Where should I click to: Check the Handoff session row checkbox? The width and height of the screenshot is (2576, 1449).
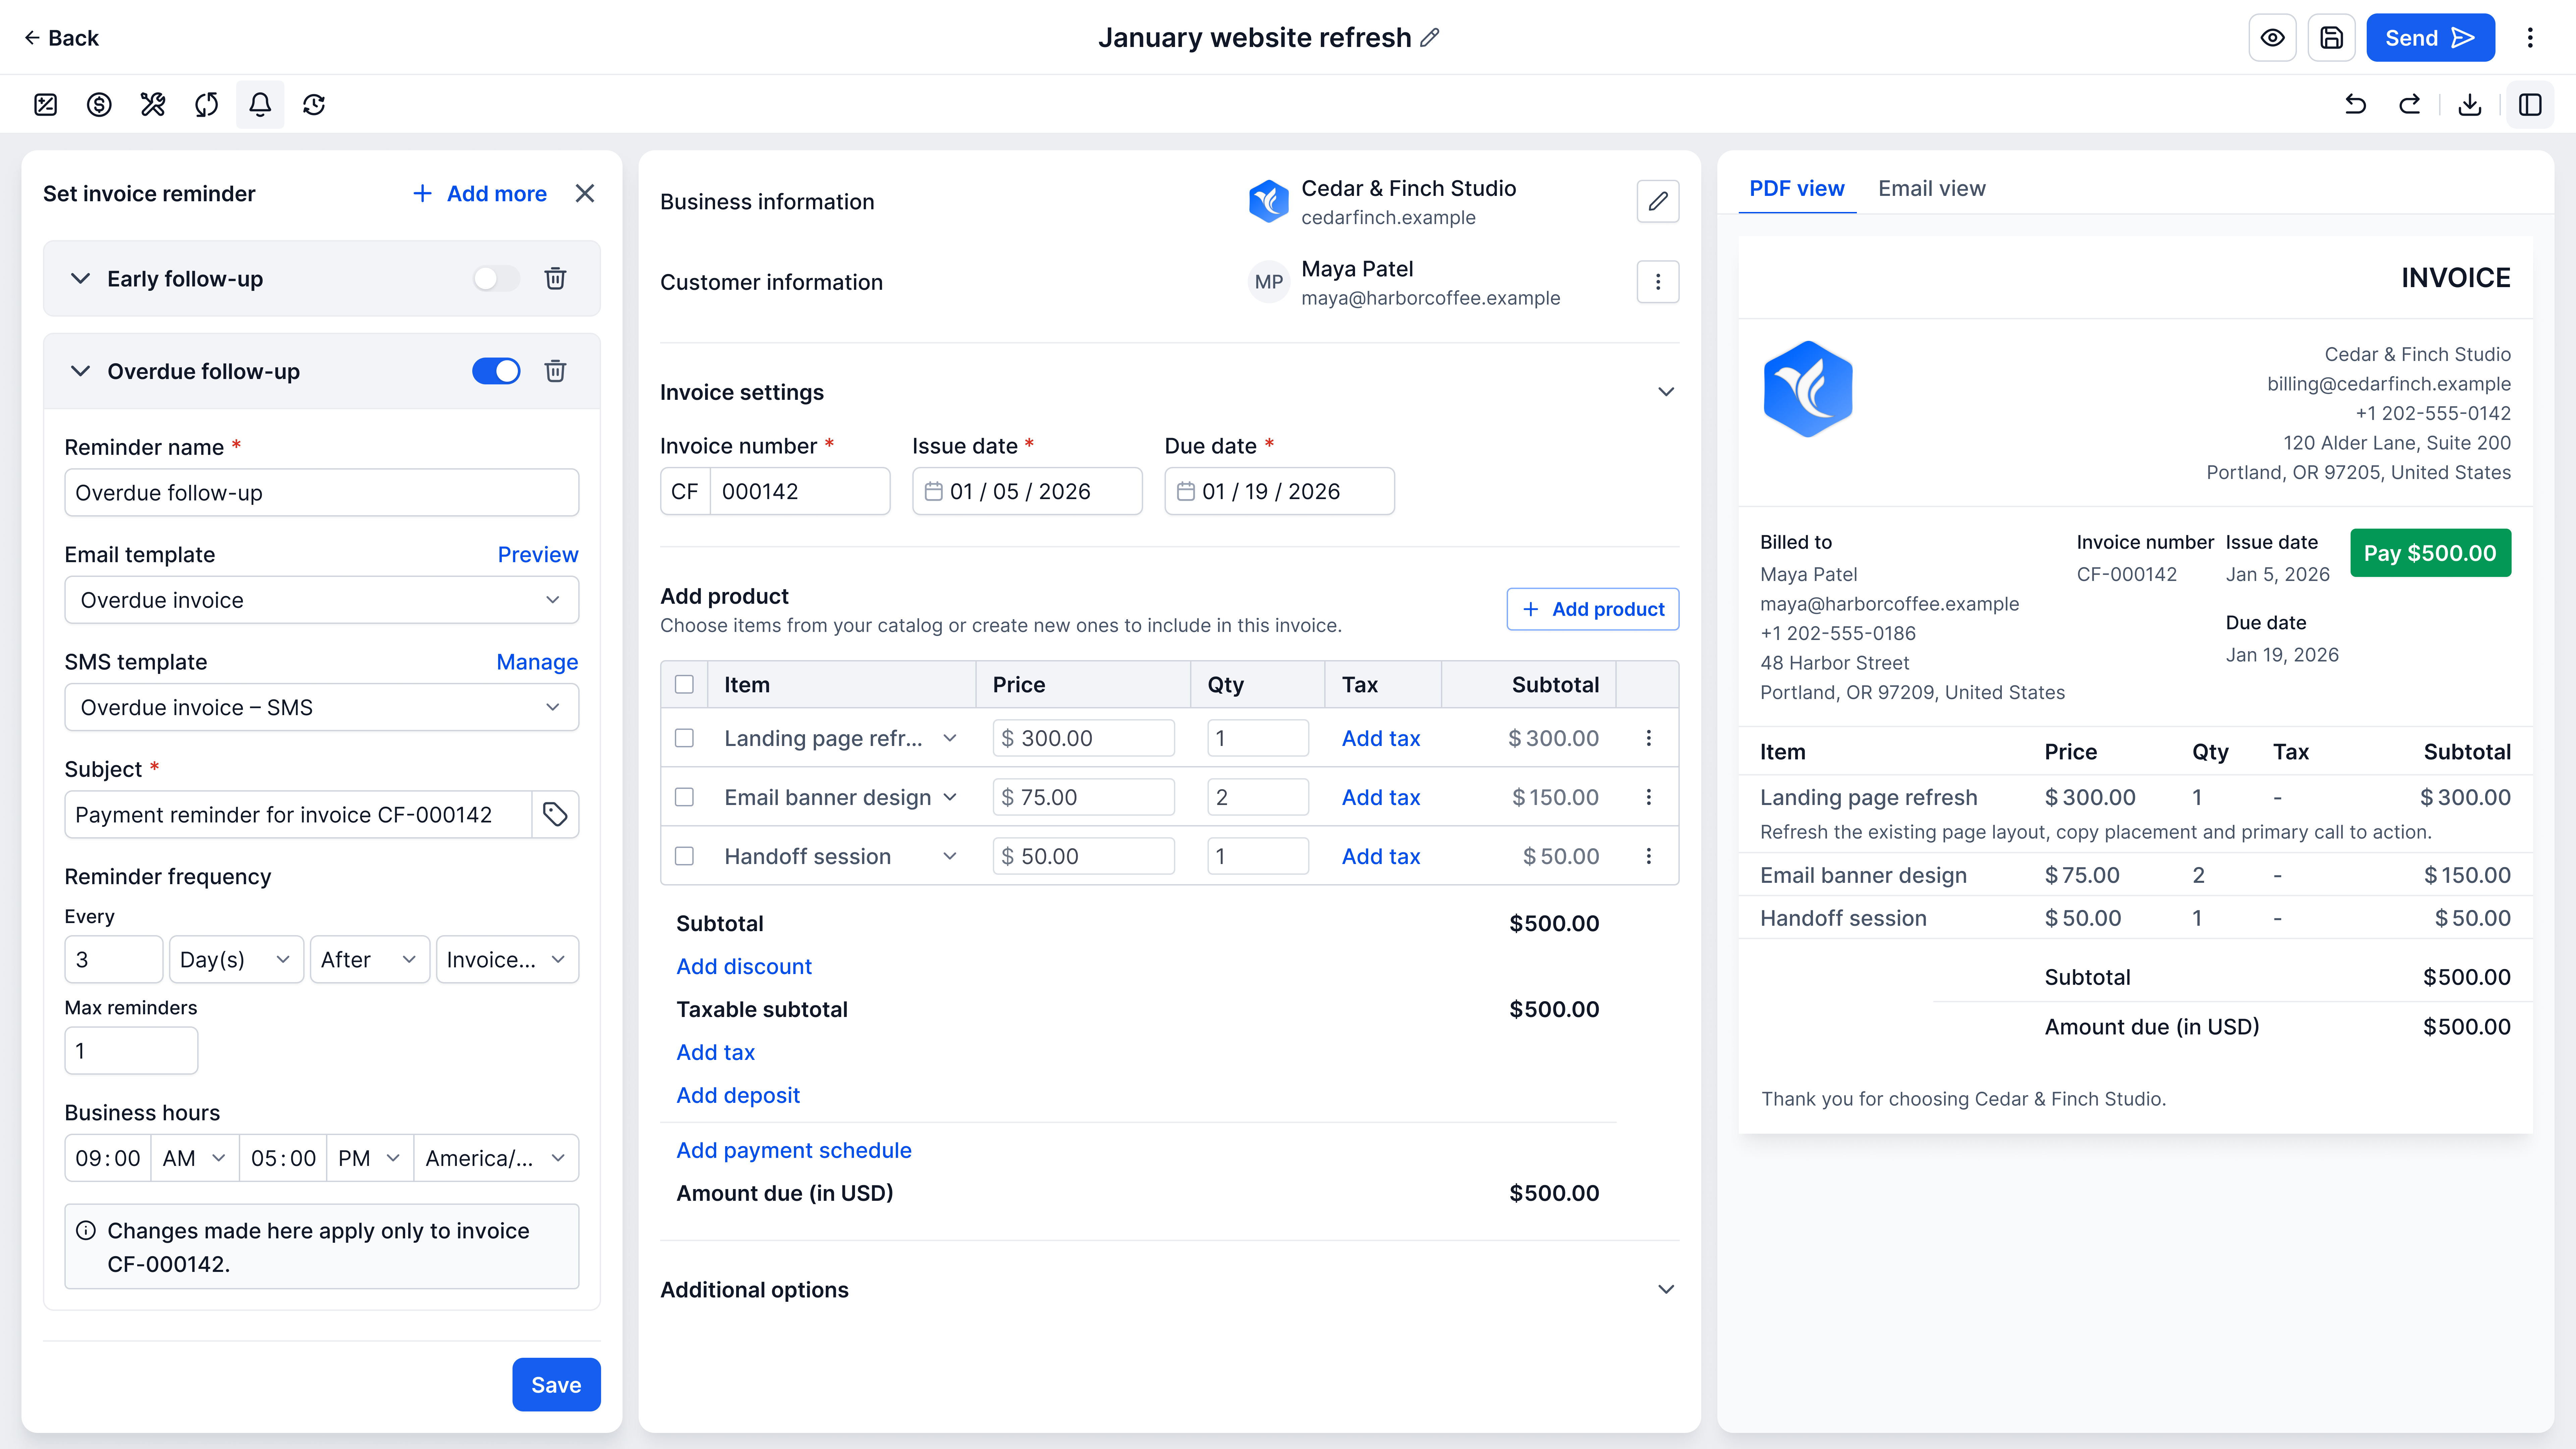[684, 856]
